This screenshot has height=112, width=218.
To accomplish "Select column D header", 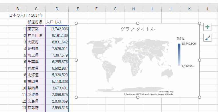I will (x=57, y=9).
